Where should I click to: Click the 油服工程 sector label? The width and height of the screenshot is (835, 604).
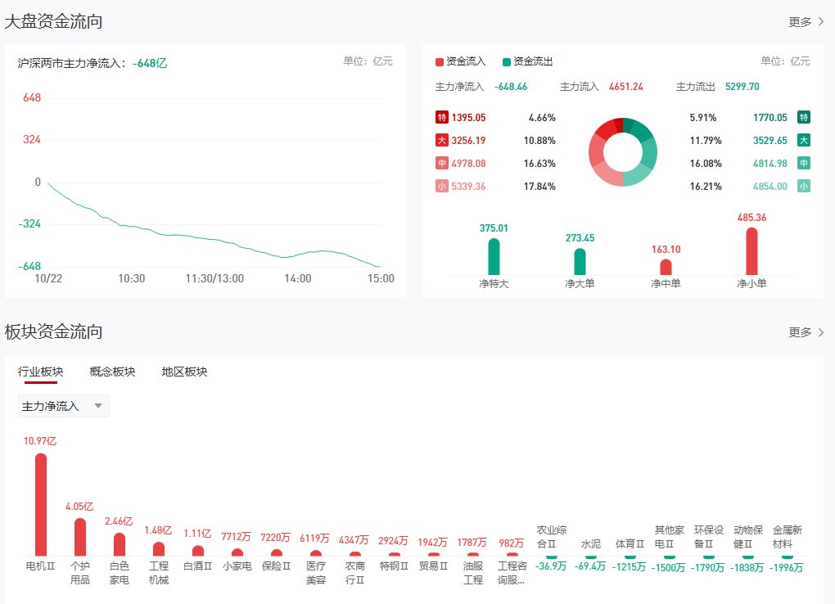click(x=473, y=573)
